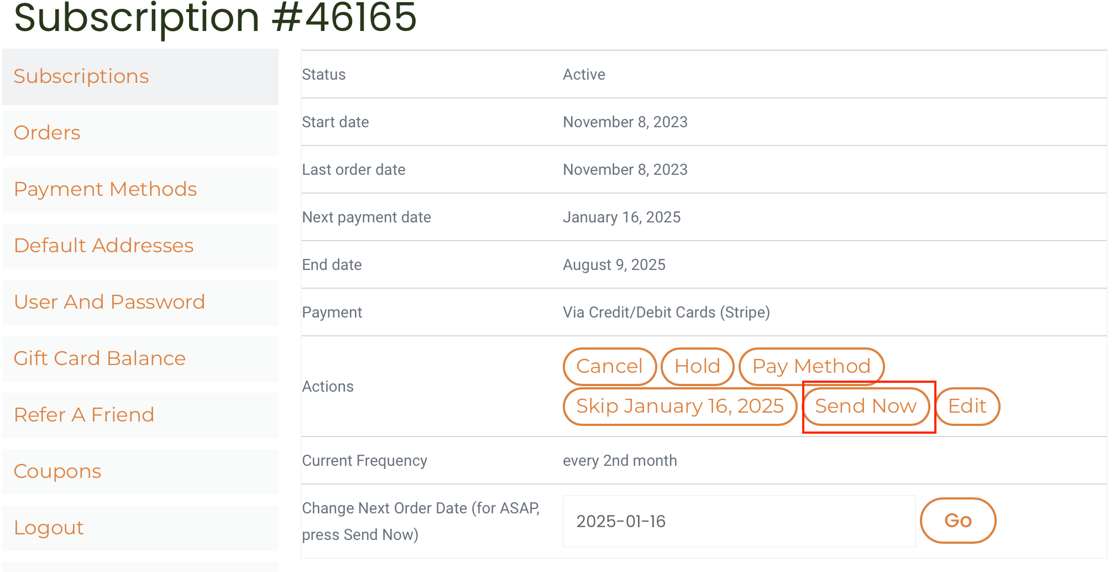Go to the Orders section

(x=47, y=133)
